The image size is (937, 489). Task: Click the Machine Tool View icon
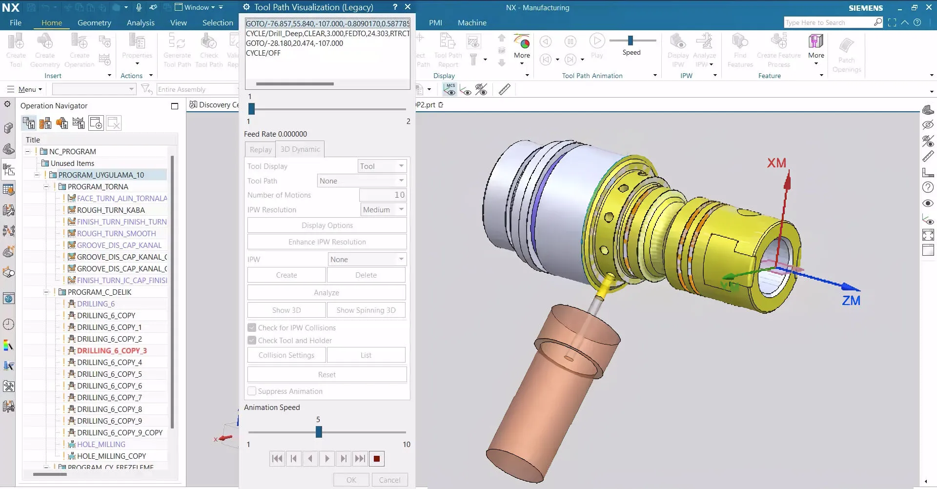tap(45, 123)
